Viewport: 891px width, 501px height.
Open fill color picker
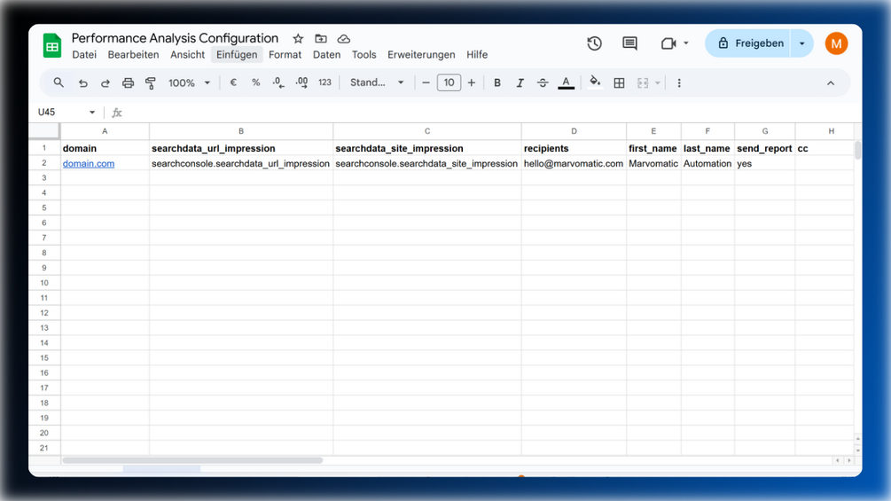coord(595,82)
